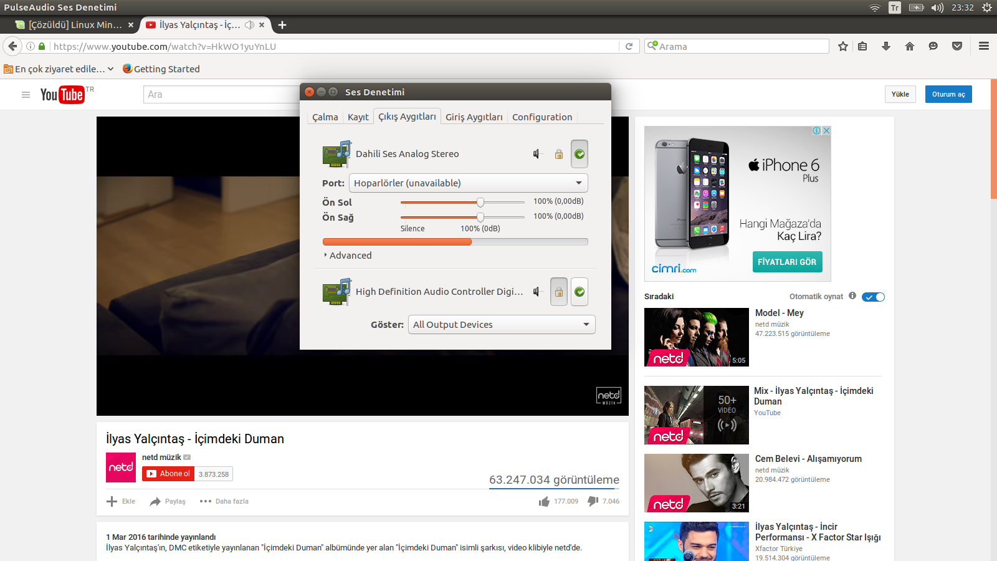
Task: Open Firefox downloads arrow icon
Action: [886, 46]
